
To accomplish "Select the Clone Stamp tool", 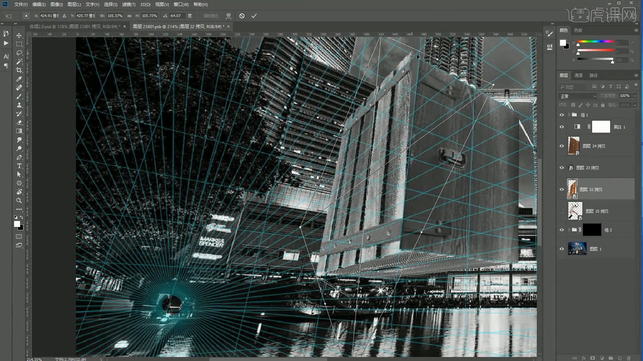I will pos(19,105).
